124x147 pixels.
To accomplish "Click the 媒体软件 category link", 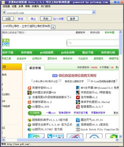I will click(x=68, y=58).
